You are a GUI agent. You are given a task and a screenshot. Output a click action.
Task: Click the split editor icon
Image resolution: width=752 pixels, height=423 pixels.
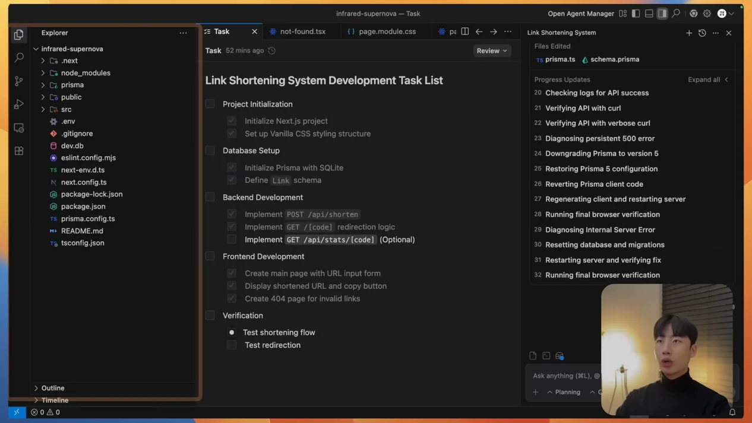tap(465, 31)
